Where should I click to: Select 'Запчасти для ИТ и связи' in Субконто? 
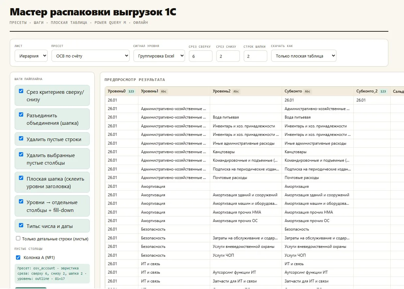click(x=318, y=281)
